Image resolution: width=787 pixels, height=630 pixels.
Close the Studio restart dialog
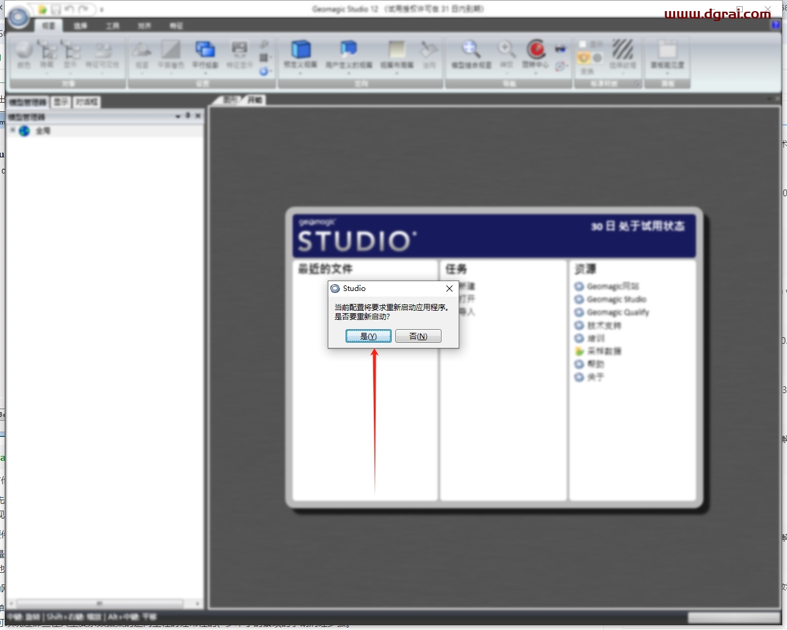(x=449, y=289)
